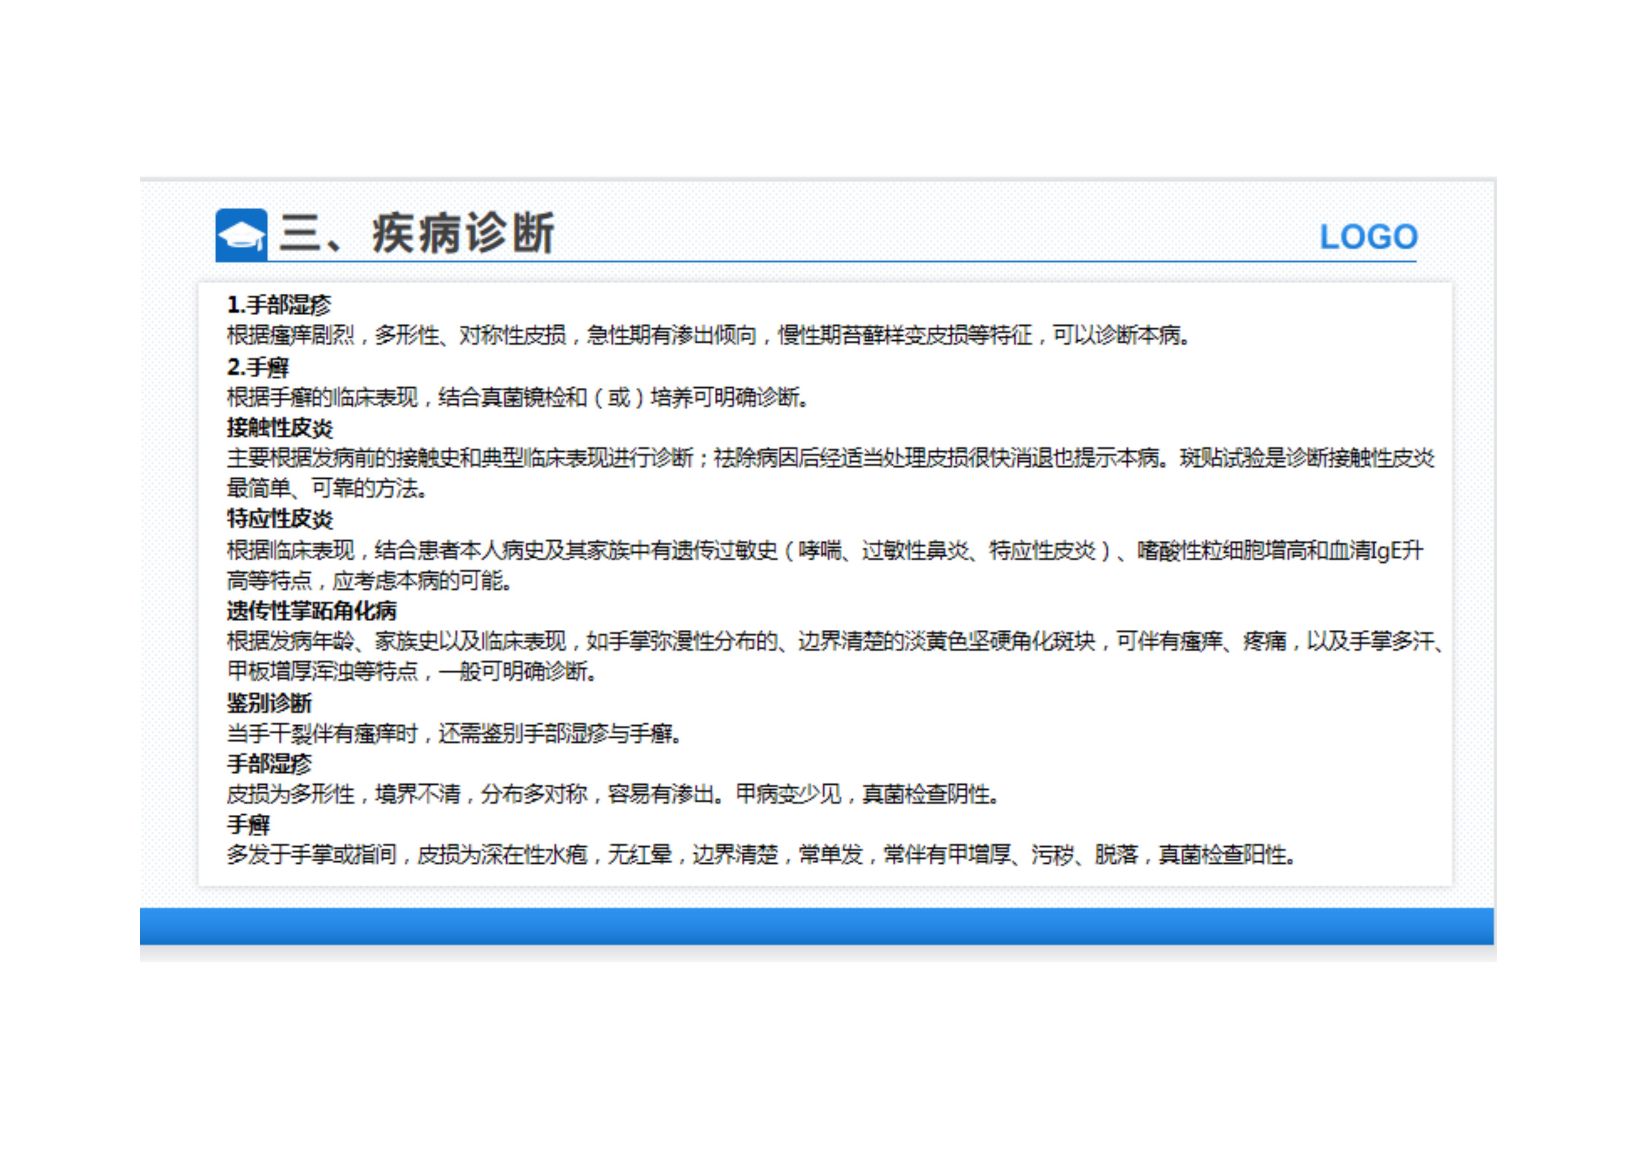Image resolution: width=1638 pixels, height=1158 pixels.
Task: Click the line starting 根据瘙痒剧烈
Action: click(x=708, y=335)
